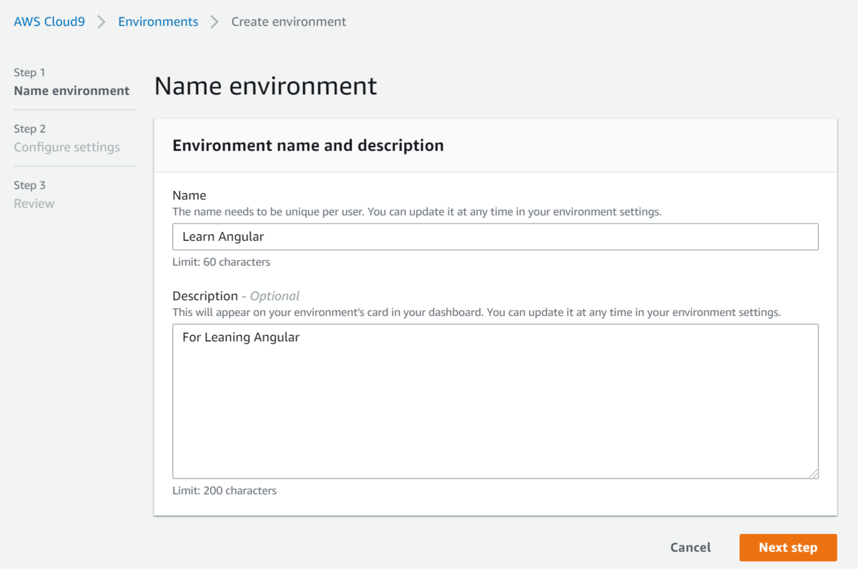
Task: Focus the Name input containing Learn Angular
Action: [x=495, y=237]
